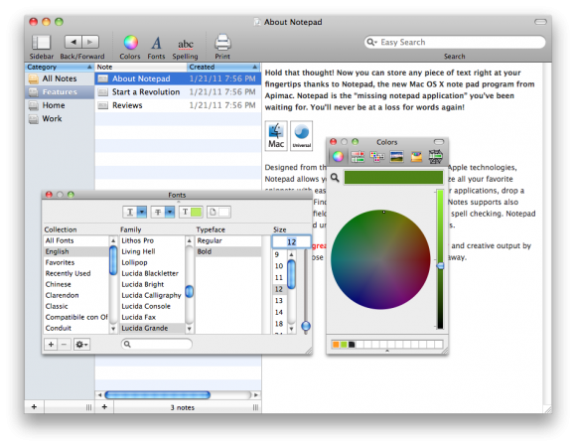Click document color button in Fonts window
Screen dimensions: 576x447
[x=218, y=212]
